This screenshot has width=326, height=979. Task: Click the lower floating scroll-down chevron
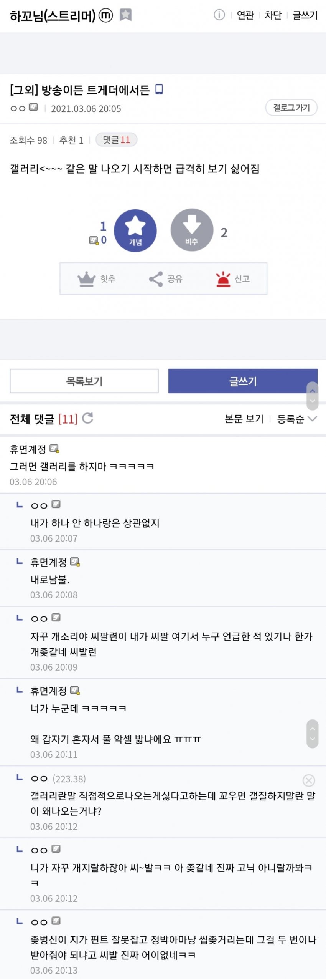tap(313, 739)
